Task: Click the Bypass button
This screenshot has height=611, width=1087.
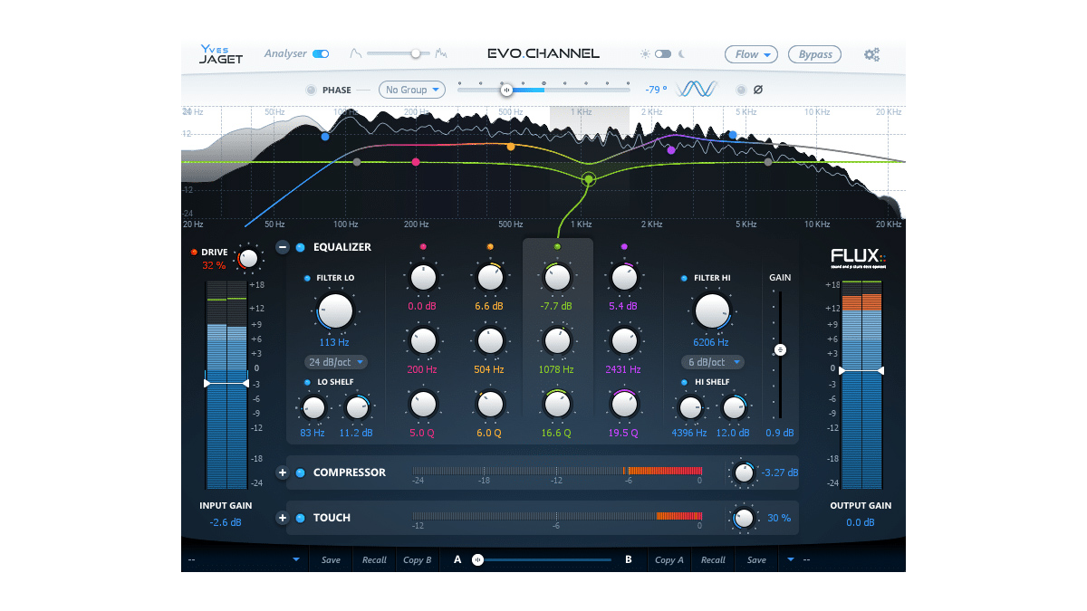Action: 813,54
